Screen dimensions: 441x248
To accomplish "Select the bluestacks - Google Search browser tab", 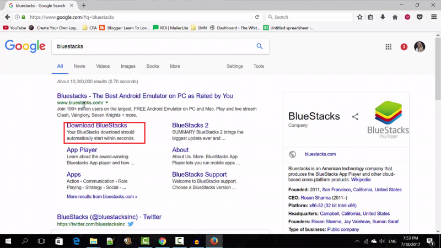I will (x=41, y=6).
